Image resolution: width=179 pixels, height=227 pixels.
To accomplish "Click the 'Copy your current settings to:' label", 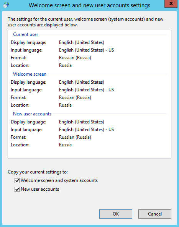I will 38,172.
